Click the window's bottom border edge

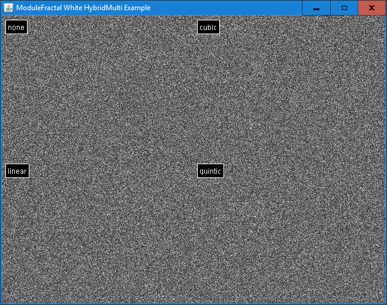point(193,304)
